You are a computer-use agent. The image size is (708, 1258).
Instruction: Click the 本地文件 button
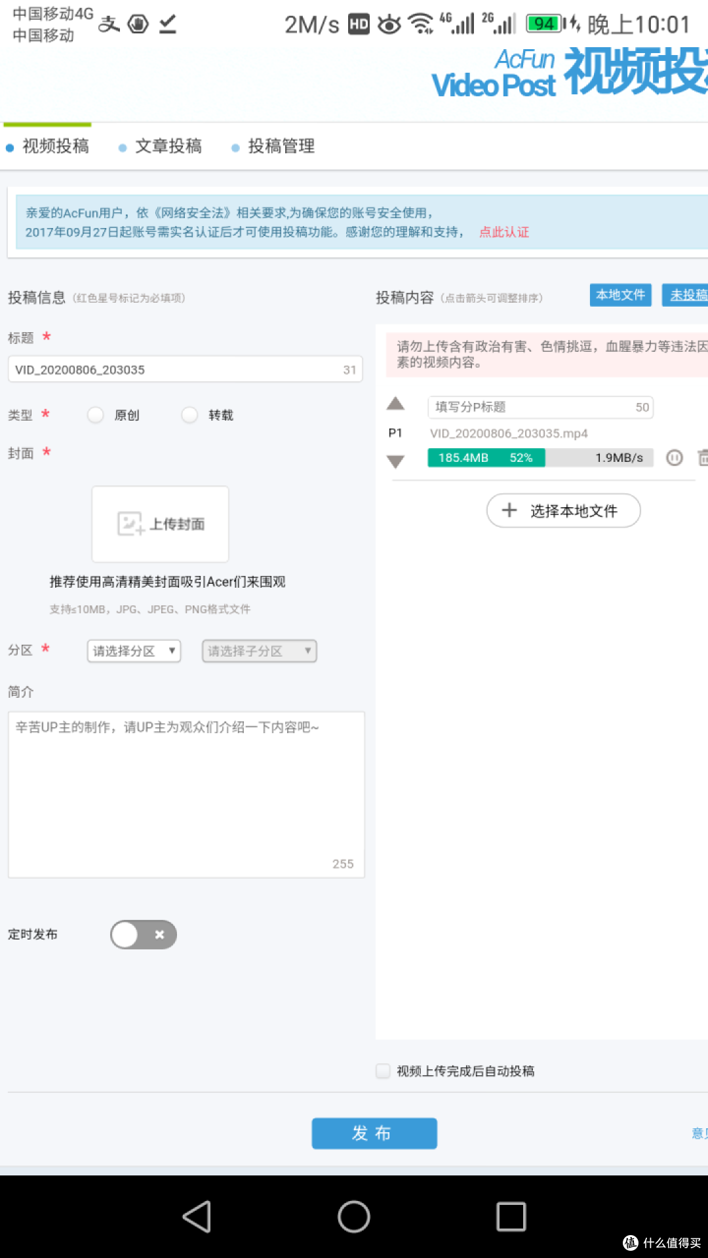(x=621, y=295)
